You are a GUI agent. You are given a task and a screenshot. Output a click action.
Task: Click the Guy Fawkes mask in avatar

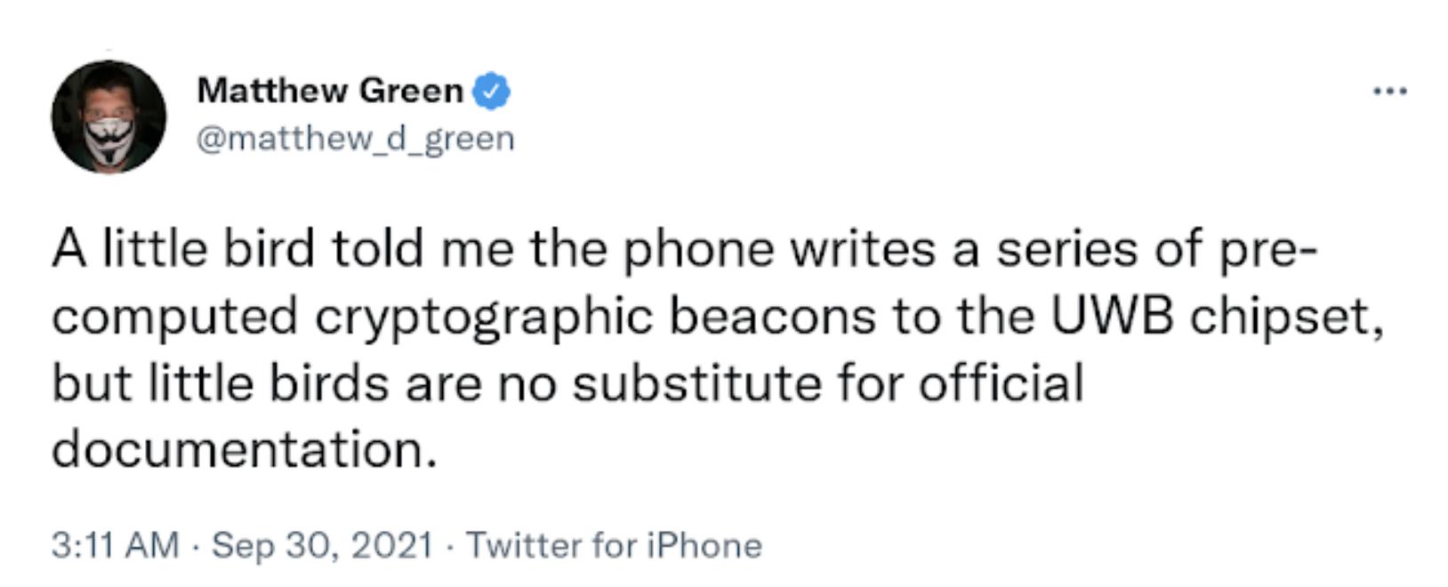click(109, 140)
